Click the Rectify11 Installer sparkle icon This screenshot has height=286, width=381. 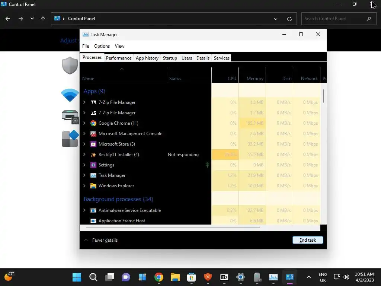coord(93,155)
